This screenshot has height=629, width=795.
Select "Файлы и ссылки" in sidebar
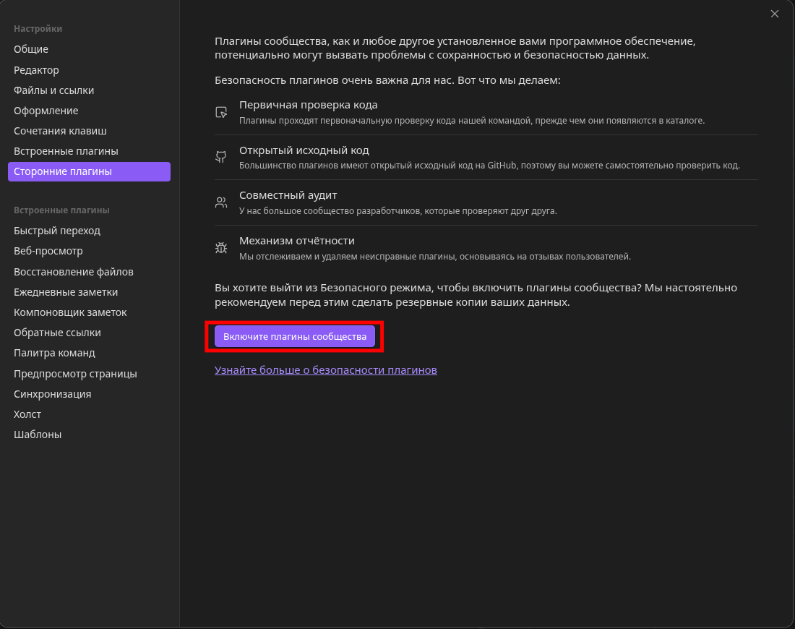coord(53,90)
